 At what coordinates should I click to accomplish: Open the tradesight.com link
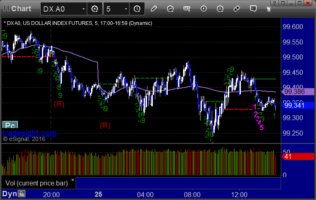point(29,133)
